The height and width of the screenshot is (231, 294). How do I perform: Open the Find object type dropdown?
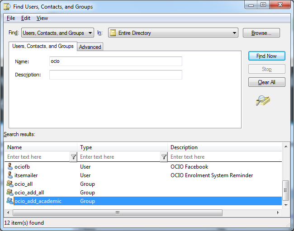(57, 33)
